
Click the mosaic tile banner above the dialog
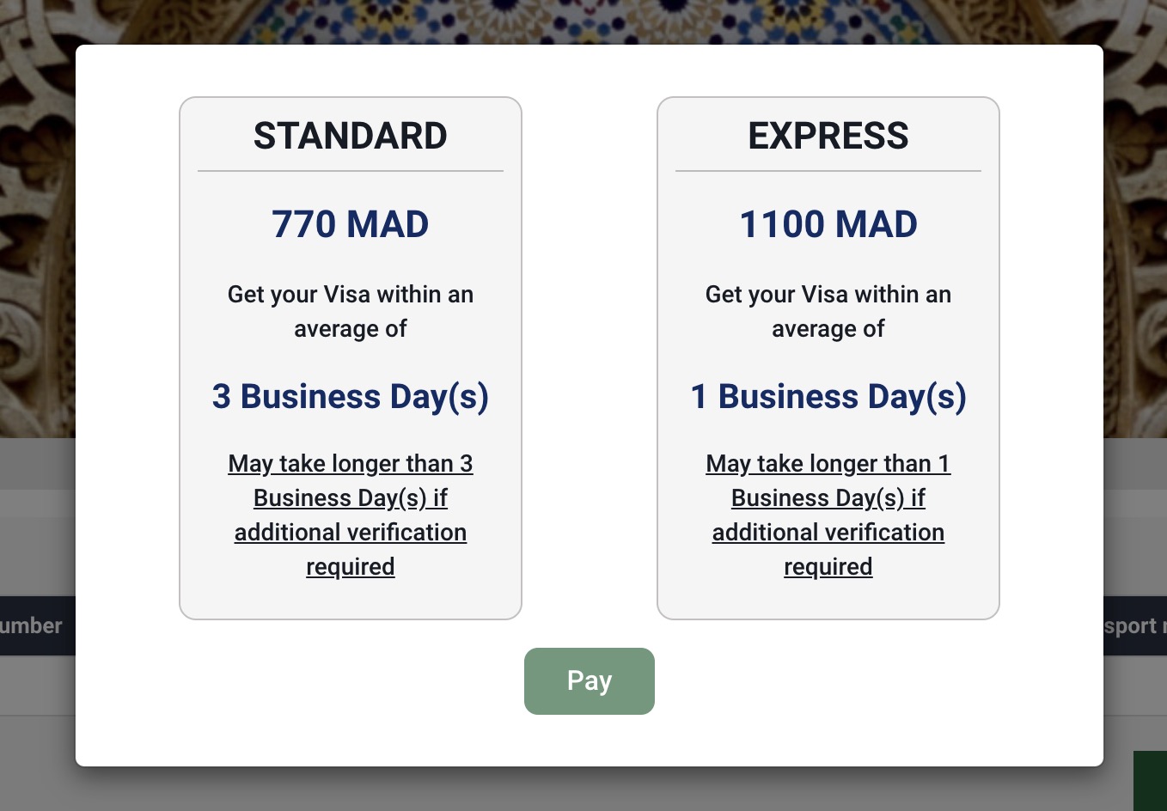[584, 21]
